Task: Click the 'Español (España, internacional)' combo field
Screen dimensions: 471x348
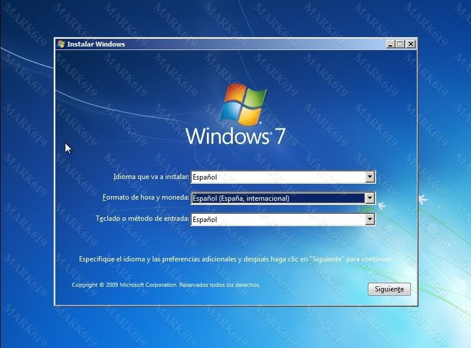Action: coord(283,198)
